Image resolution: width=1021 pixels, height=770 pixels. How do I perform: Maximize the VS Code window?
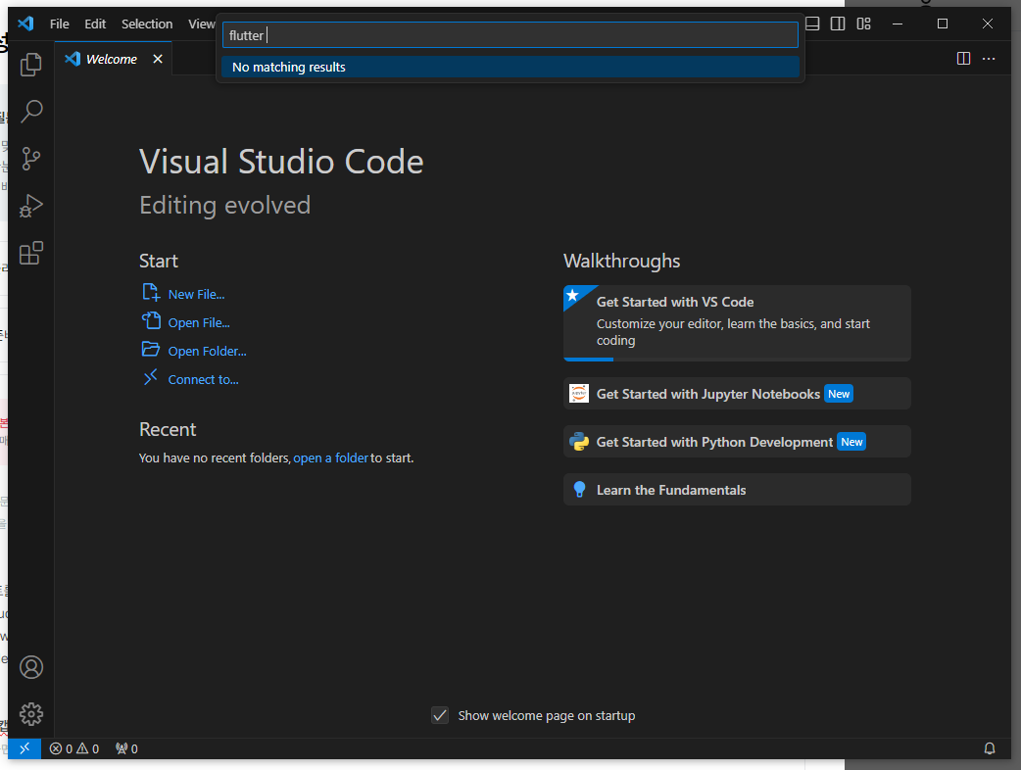pyautogui.click(x=943, y=24)
